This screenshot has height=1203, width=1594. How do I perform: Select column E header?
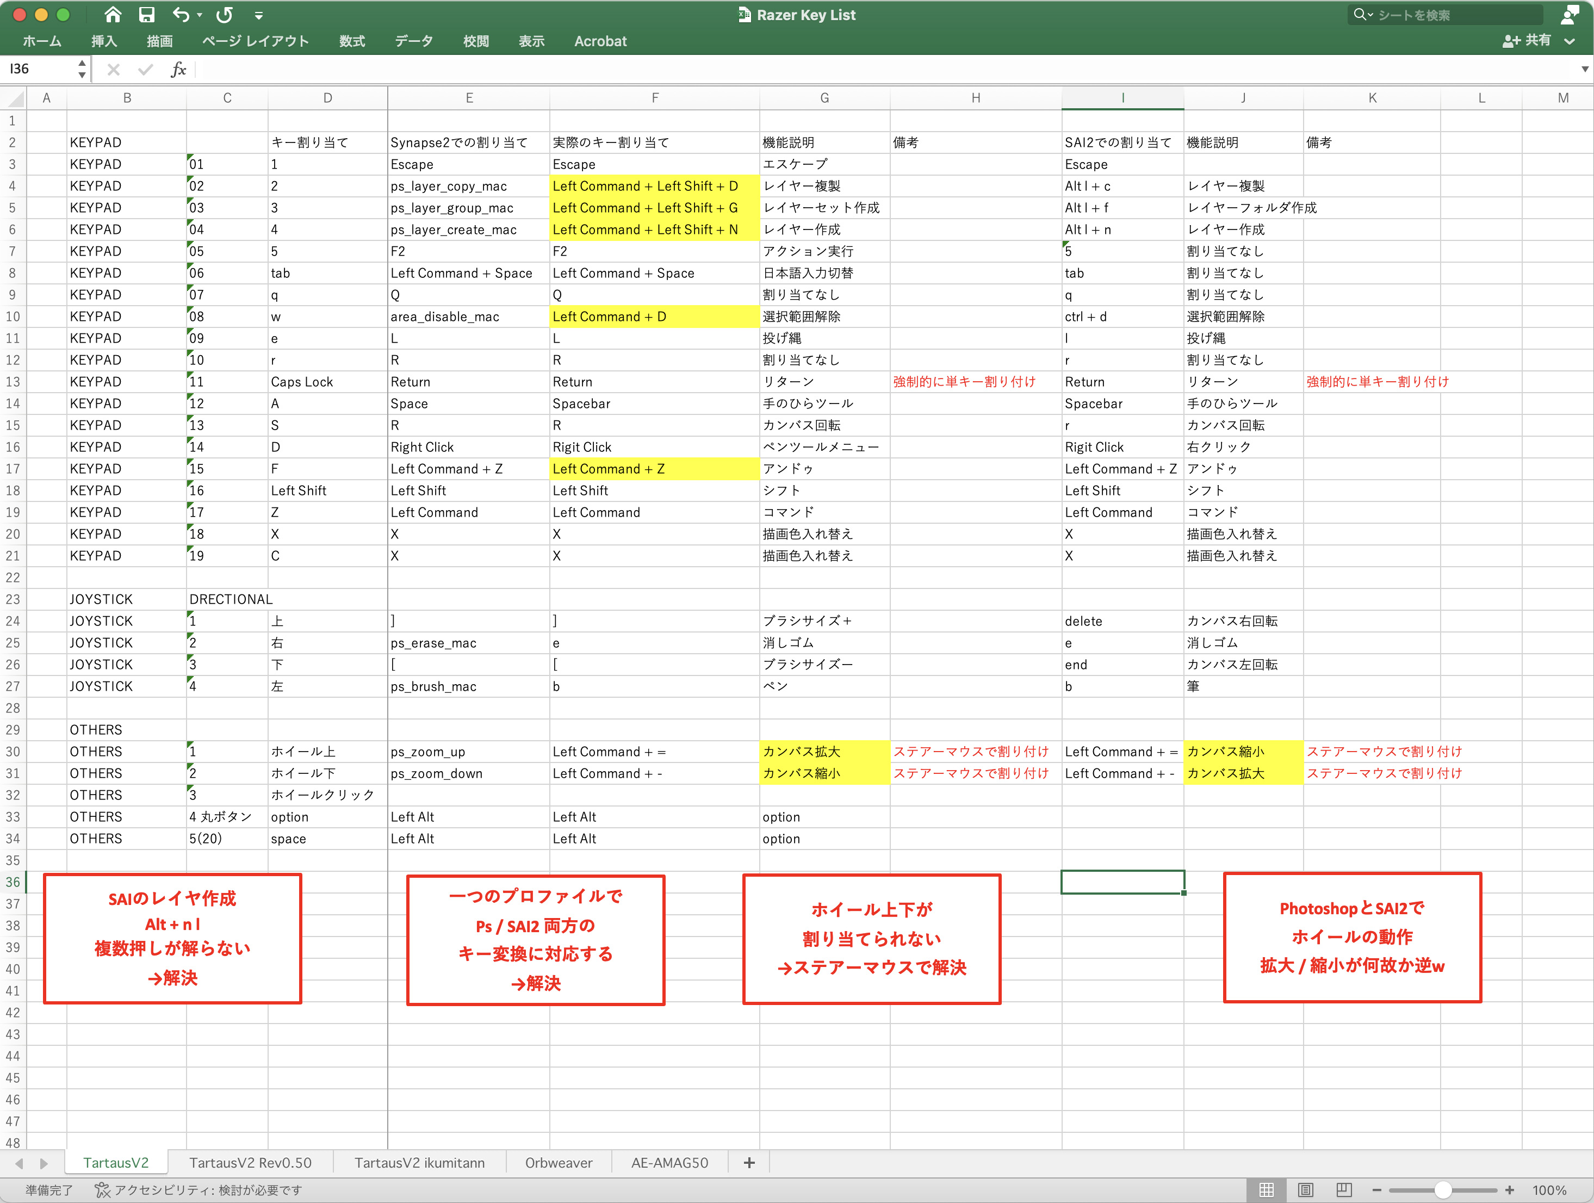tap(469, 98)
